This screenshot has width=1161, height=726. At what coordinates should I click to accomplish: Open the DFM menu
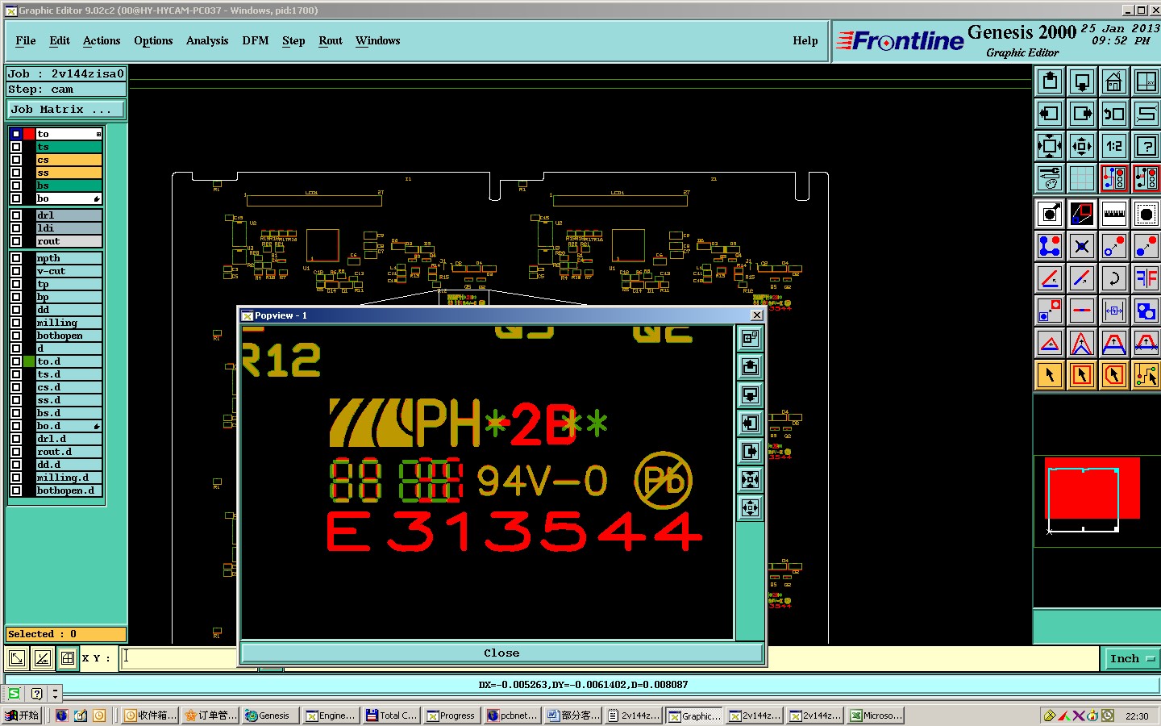pyautogui.click(x=256, y=40)
